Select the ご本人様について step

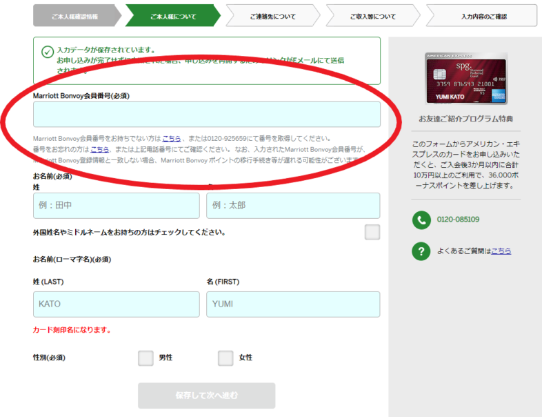[173, 16]
